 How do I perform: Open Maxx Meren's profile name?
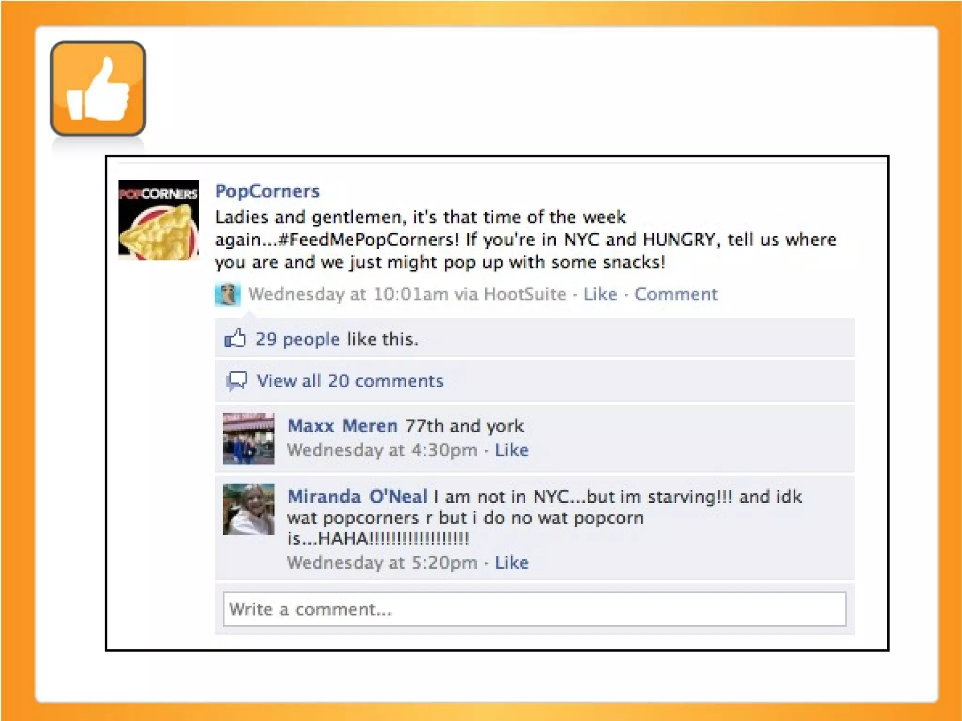[342, 426]
